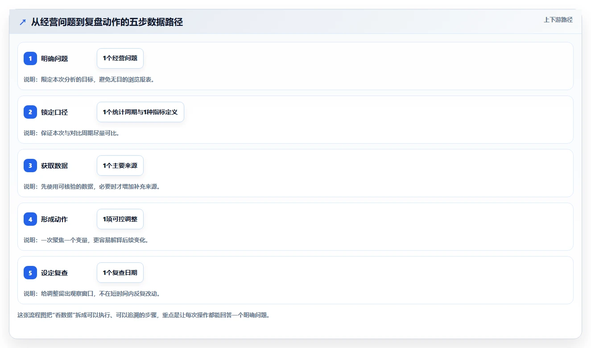Click the note 给调整留出观察窗口

92,294
